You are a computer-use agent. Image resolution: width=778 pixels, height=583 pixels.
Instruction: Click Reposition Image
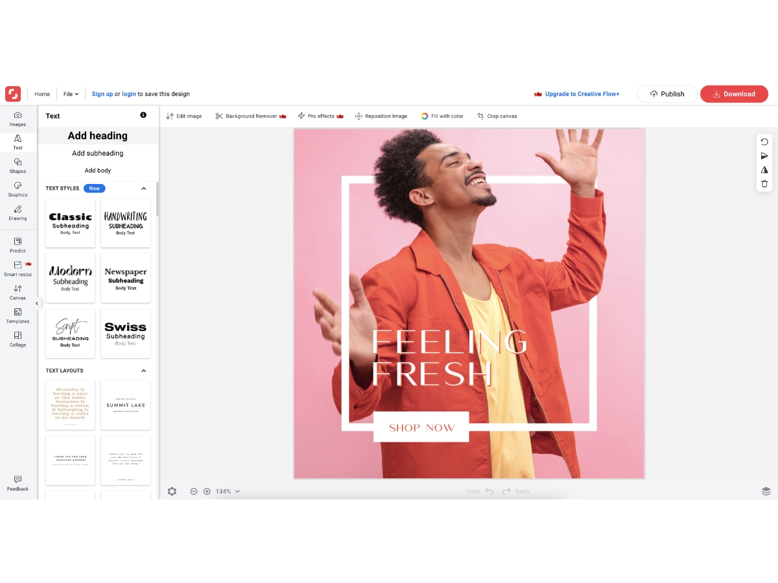point(381,116)
